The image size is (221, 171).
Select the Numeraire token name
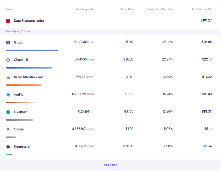tap(22, 147)
